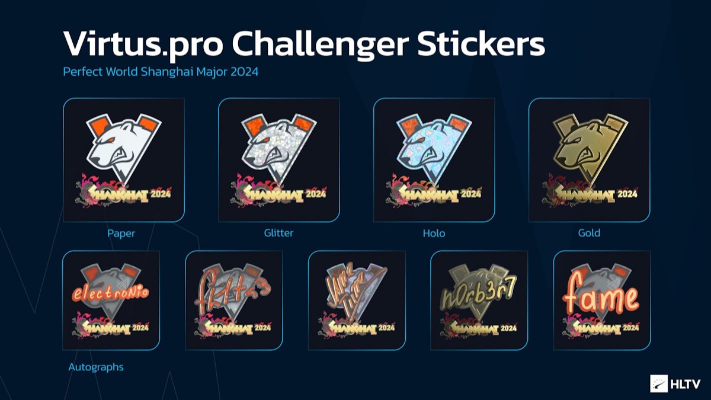Open the electroNic autograph sticker
The width and height of the screenshot is (711, 400).
(x=111, y=300)
